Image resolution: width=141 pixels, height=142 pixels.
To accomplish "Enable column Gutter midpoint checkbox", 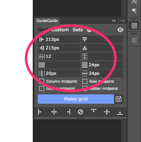I will point(42,88).
